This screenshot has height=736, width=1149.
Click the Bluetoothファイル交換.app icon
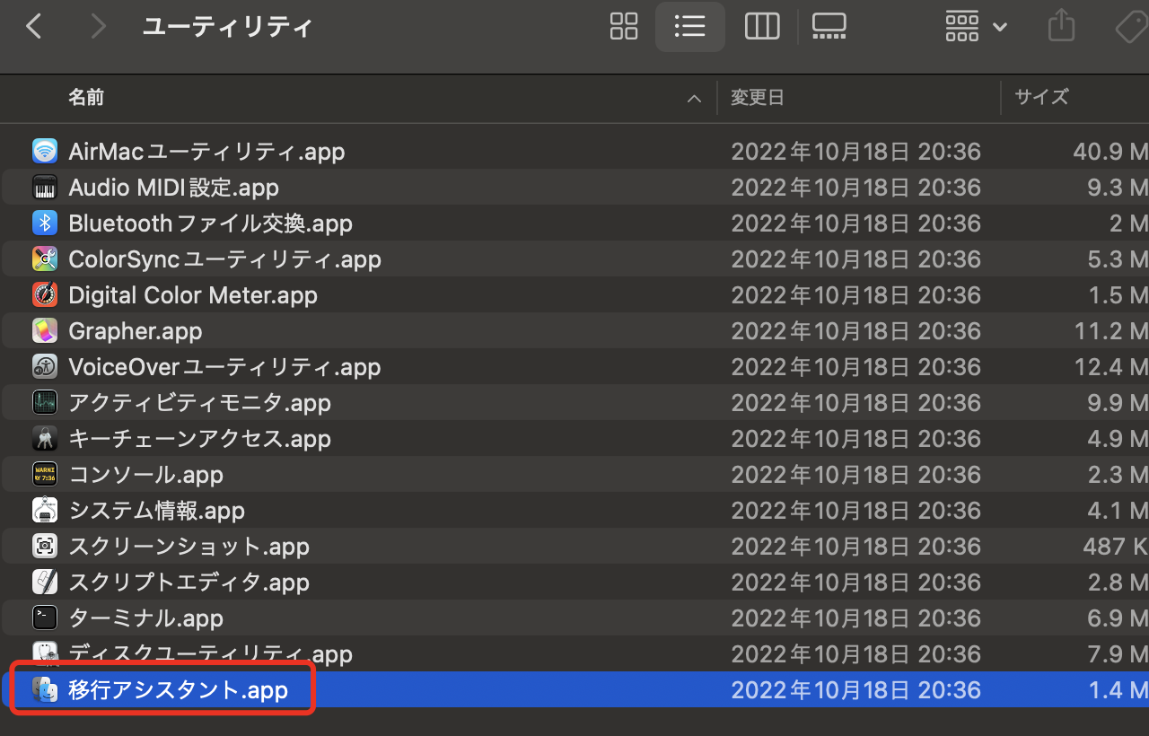(45, 223)
